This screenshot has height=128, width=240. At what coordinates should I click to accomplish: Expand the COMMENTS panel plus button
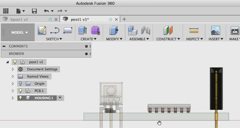[86, 46]
